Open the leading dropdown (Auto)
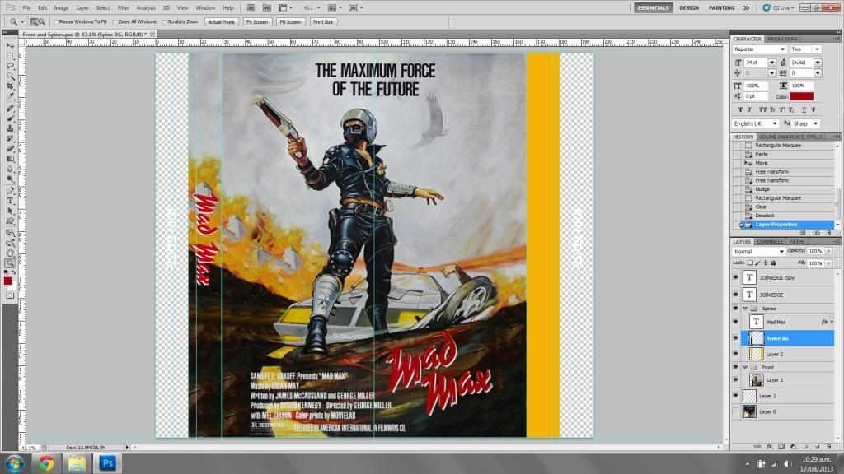 pyautogui.click(x=818, y=63)
